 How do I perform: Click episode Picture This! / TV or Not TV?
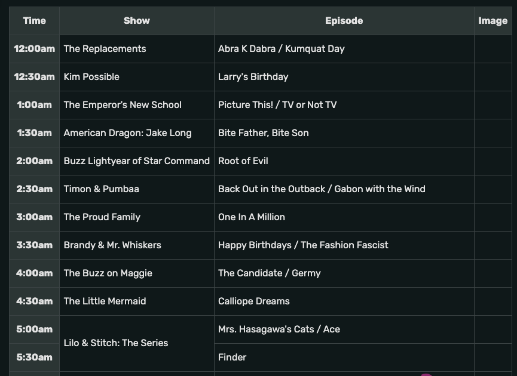(277, 104)
